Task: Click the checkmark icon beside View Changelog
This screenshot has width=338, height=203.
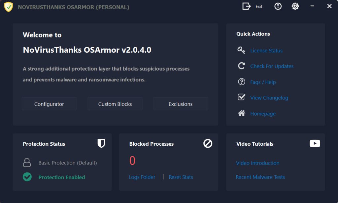Action: pos(241,97)
